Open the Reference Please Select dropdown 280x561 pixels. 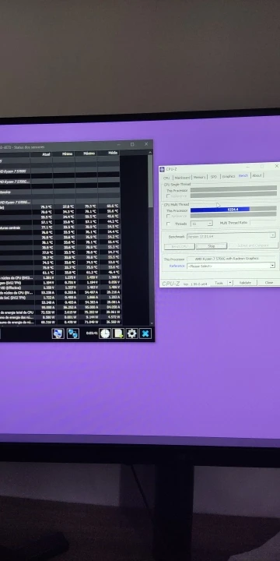[x=231, y=266]
